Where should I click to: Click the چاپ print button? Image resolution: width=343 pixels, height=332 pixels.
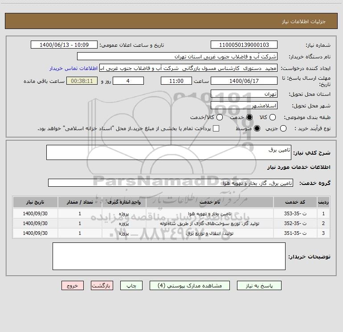pyautogui.click(x=131, y=286)
